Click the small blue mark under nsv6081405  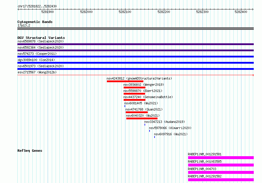click(125, 106)
